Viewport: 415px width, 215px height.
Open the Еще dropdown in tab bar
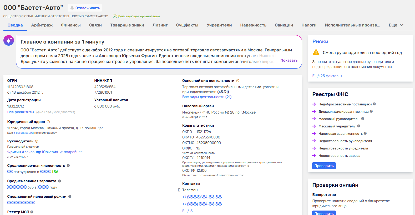(396, 25)
